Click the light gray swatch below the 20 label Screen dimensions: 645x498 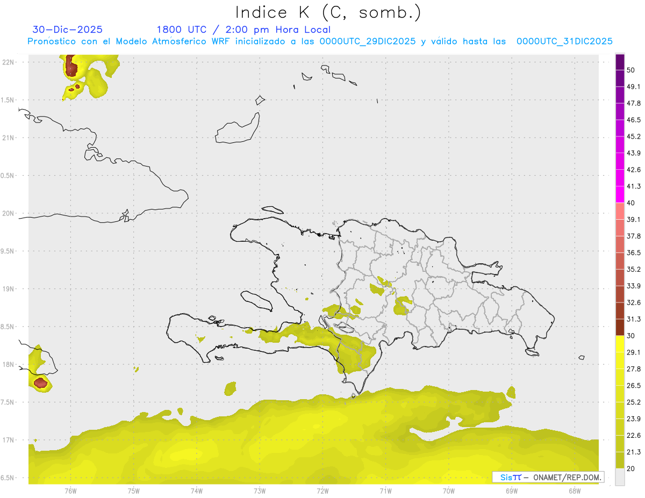[x=620, y=477]
